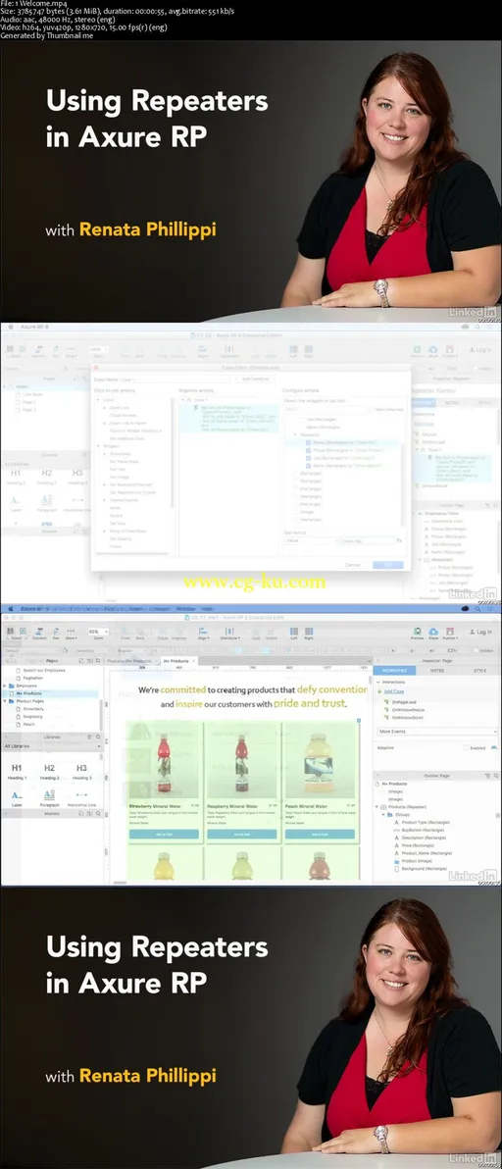502x1169 pixels.
Task: Click Lock icon in products screenshot toolbar
Action: (256, 634)
